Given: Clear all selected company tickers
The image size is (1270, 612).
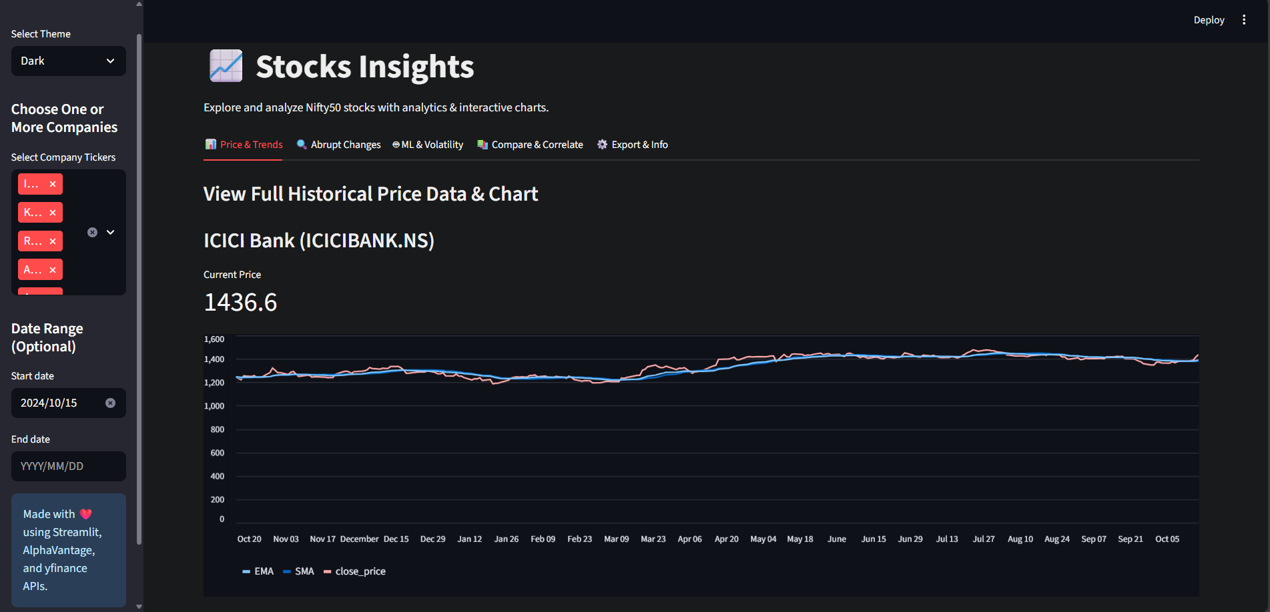Looking at the screenshot, I should (x=93, y=232).
